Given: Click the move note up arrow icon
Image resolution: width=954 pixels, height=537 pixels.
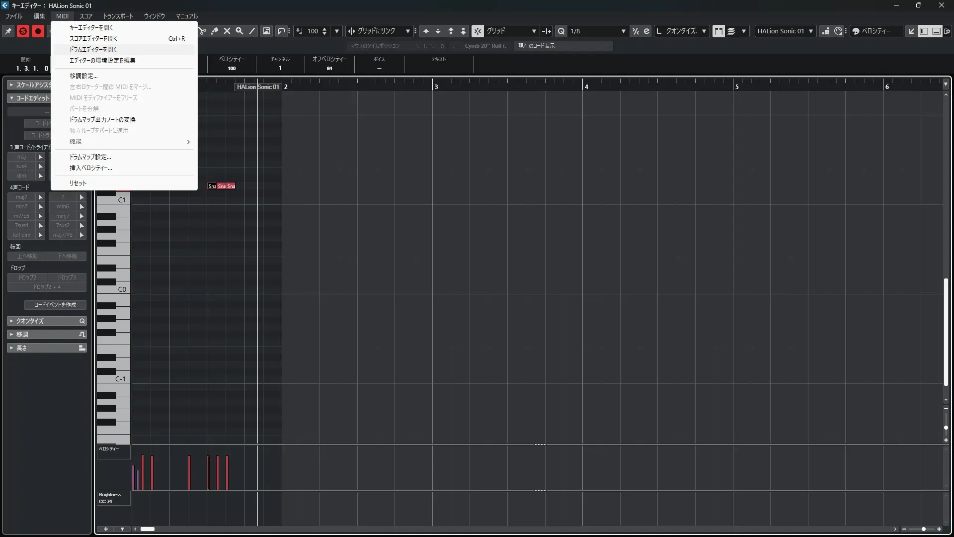Looking at the screenshot, I should click(426, 31).
